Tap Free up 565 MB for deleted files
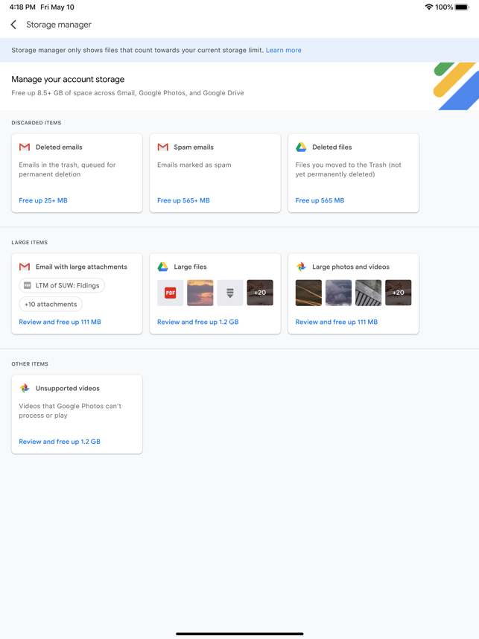This screenshot has width=479, height=639. coord(320,200)
